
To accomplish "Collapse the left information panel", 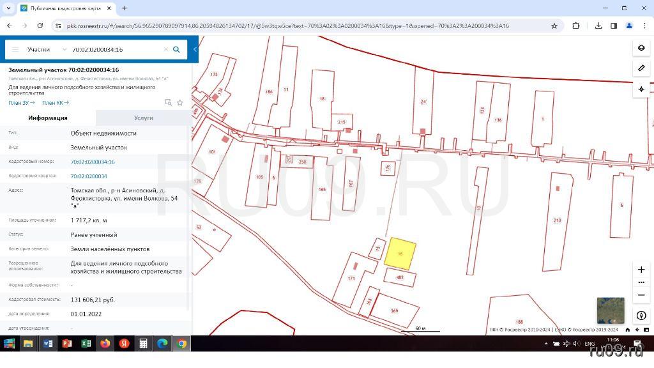I will (194, 49).
